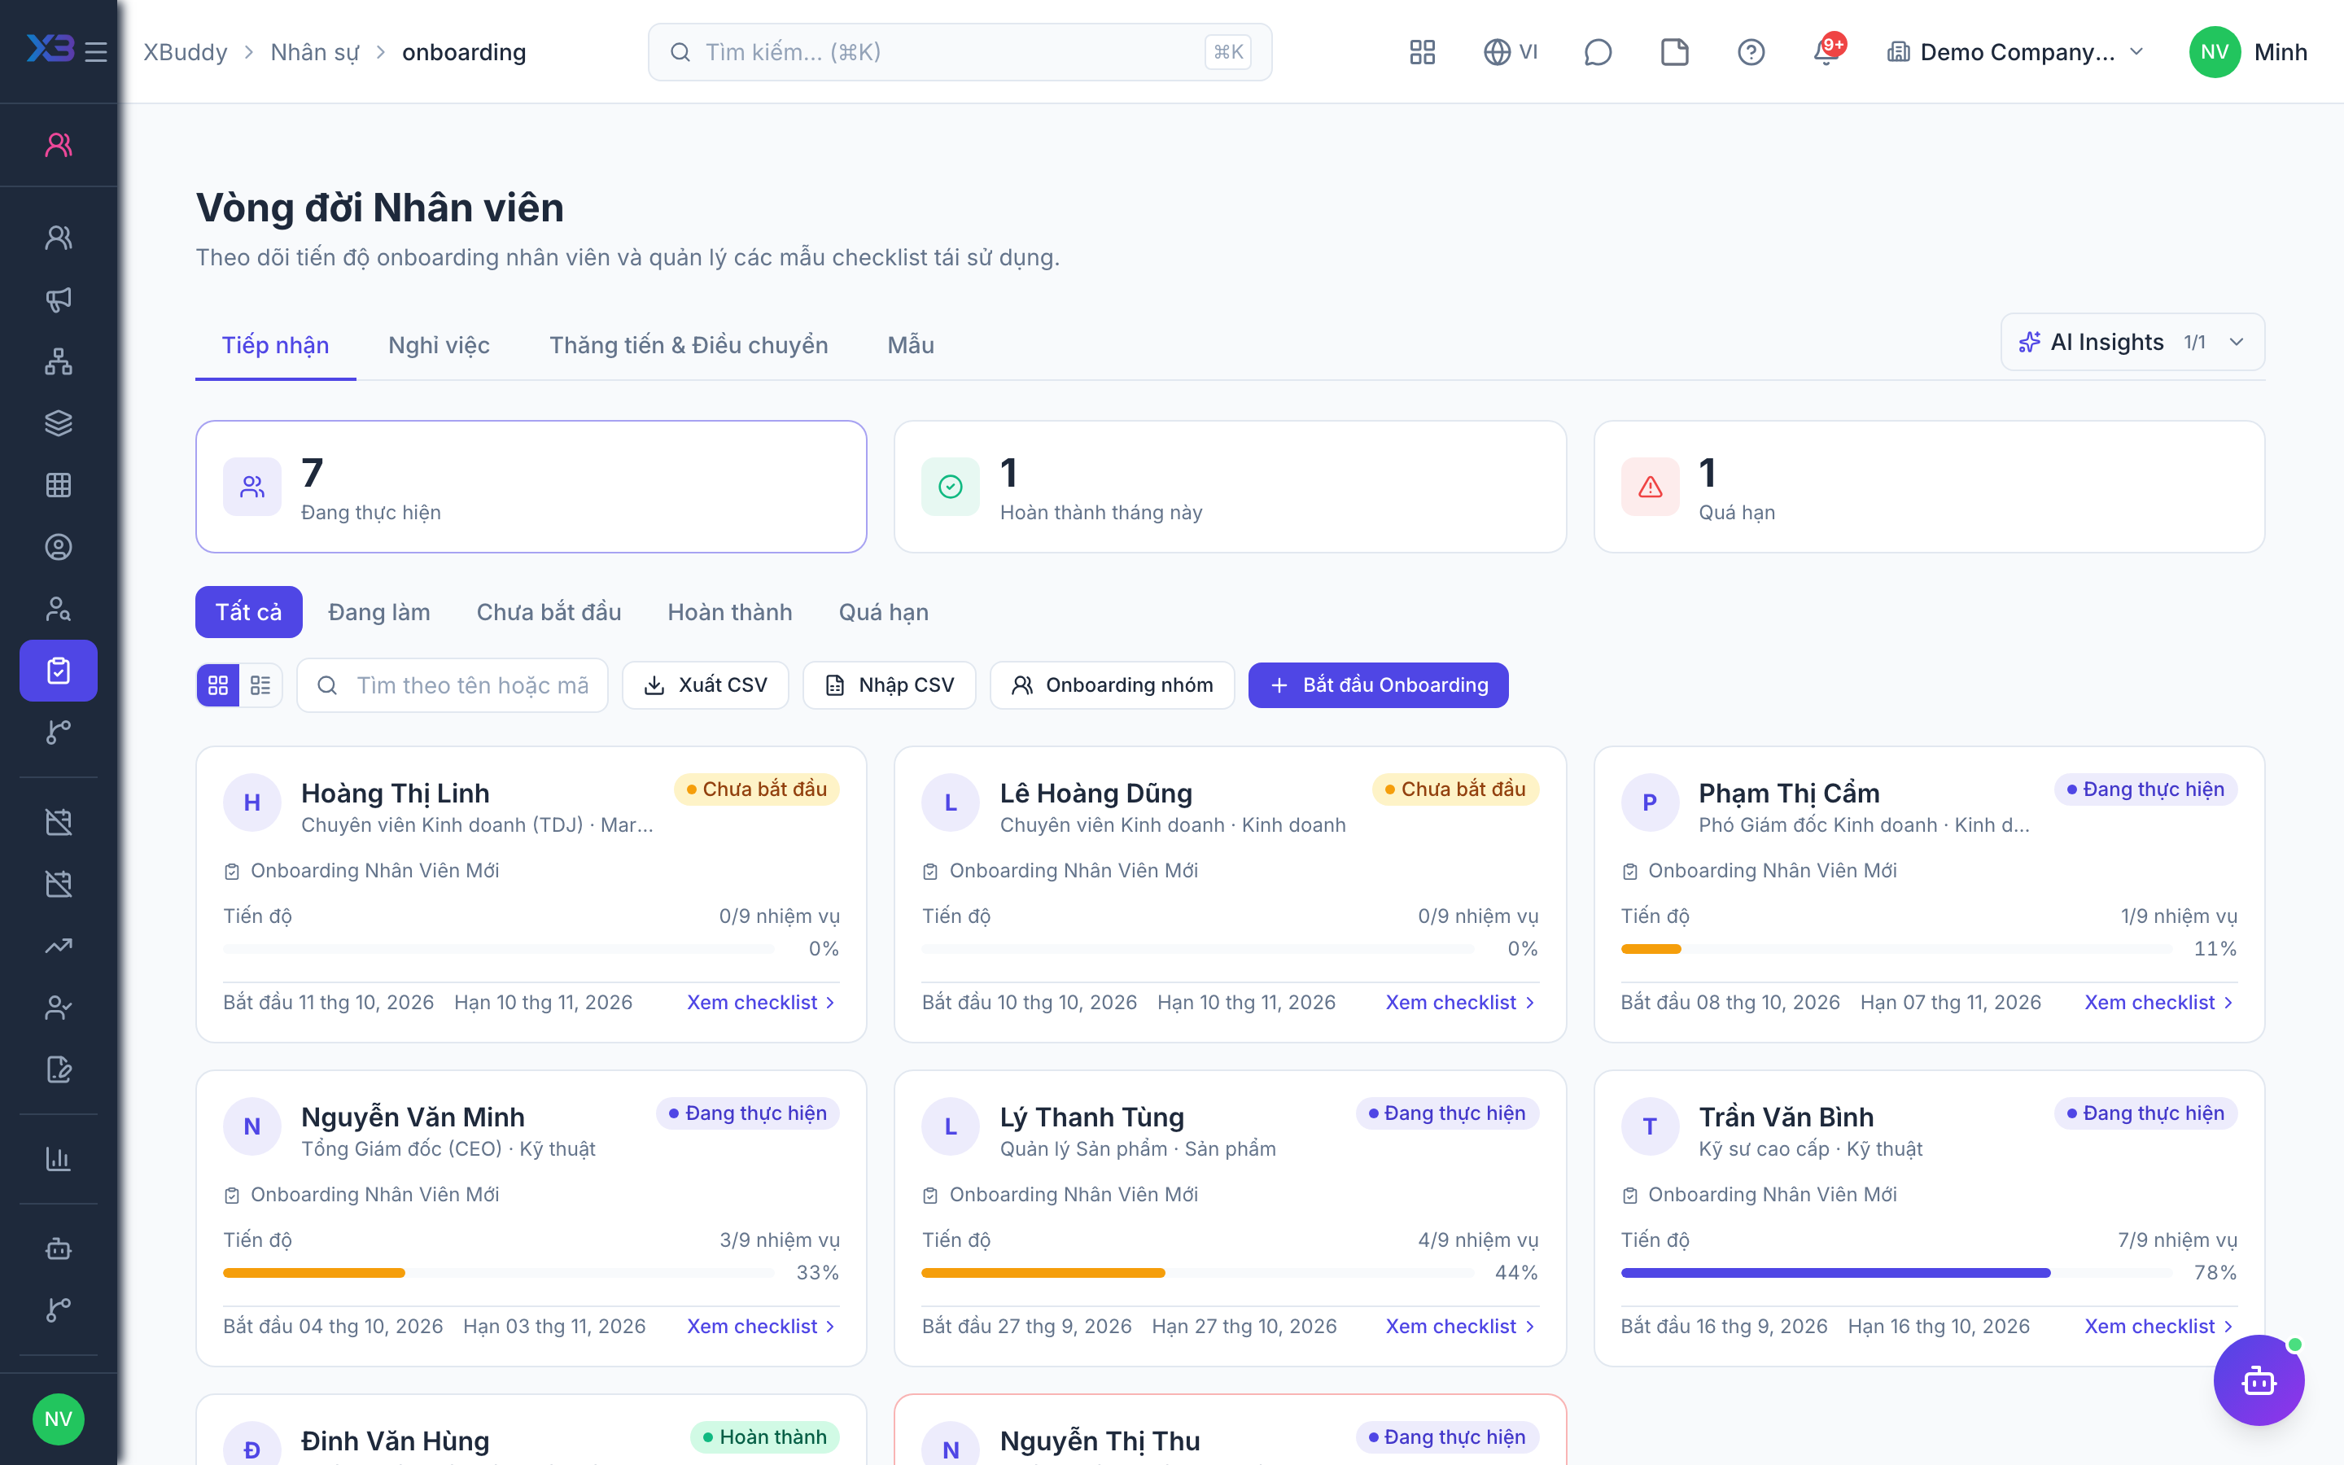The width and height of the screenshot is (2344, 1465).
Task: Open the help question mark icon
Action: (x=1750, y=52)
